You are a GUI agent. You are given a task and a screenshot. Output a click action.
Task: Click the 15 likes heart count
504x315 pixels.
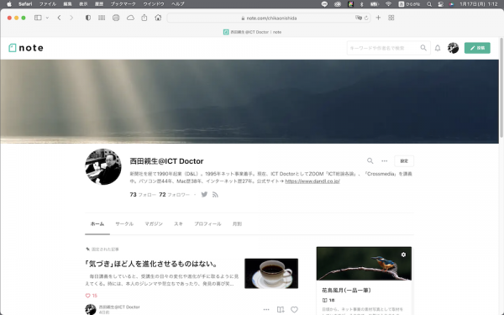[92, 296]
